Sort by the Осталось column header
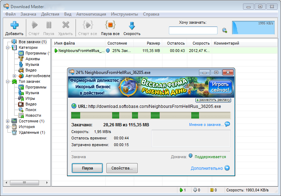 175,43
